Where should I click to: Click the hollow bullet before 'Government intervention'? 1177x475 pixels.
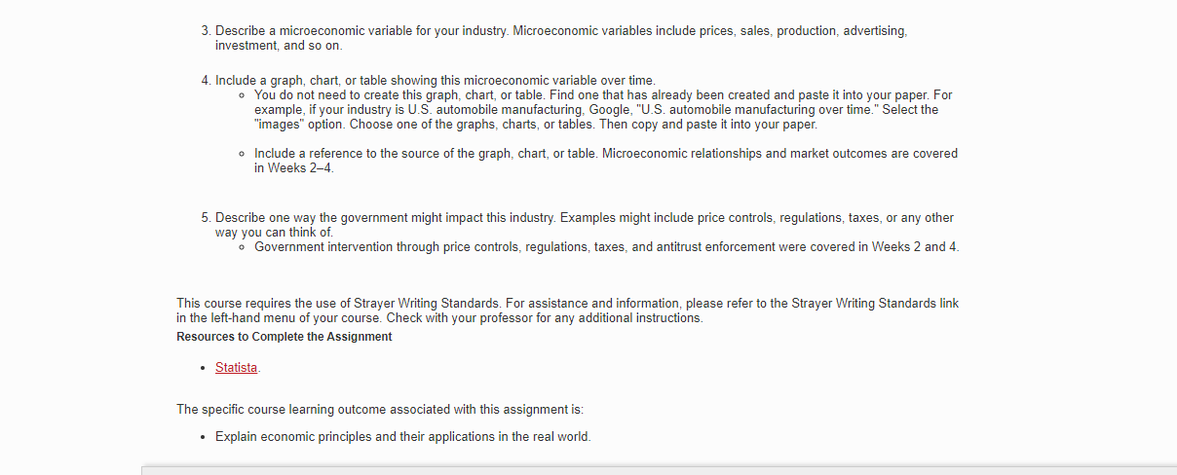point(241,248)
